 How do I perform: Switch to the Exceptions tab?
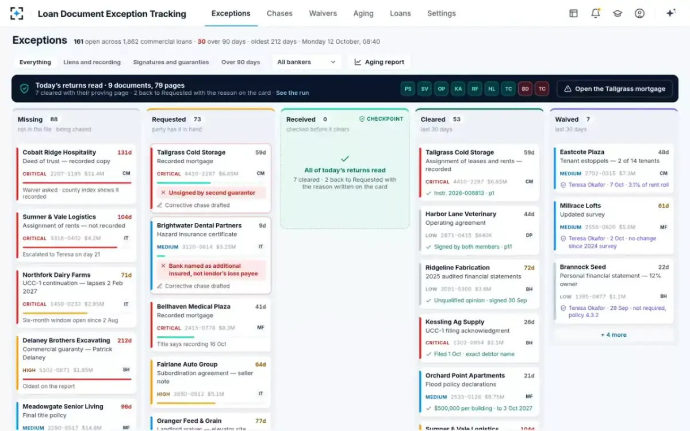[x=231, y=13]
